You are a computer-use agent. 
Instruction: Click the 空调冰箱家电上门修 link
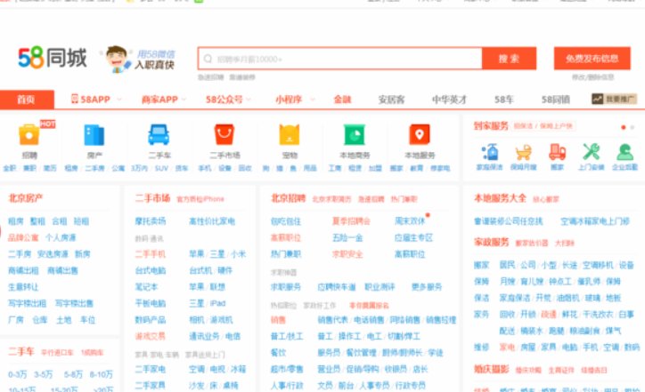coord(595,221)
